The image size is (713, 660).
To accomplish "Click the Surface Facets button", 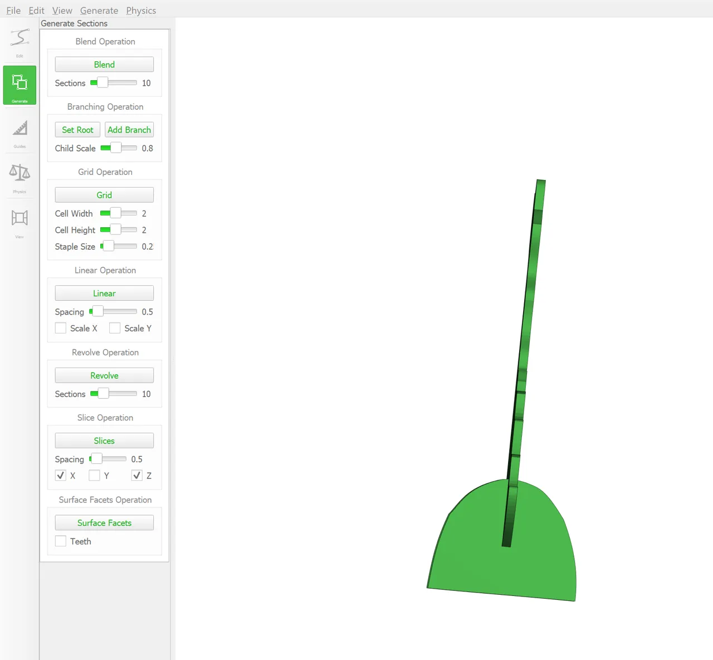I will (104, 522).
